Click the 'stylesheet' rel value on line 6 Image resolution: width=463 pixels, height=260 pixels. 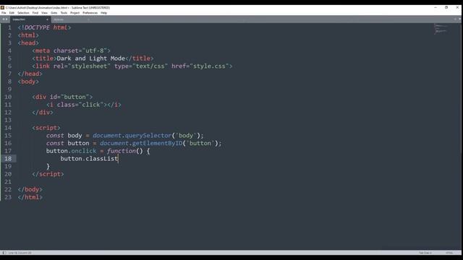point(89,66)
